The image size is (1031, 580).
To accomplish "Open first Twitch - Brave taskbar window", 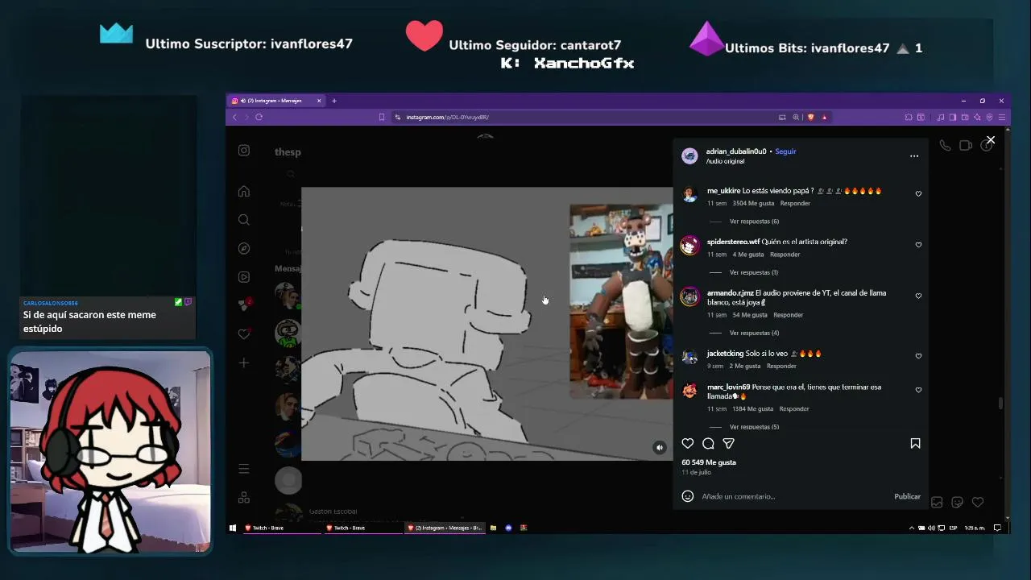I will [x=282, y=528].
